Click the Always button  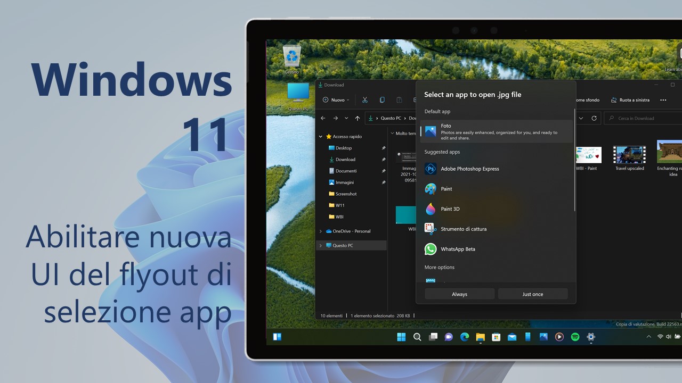[459, 294]
